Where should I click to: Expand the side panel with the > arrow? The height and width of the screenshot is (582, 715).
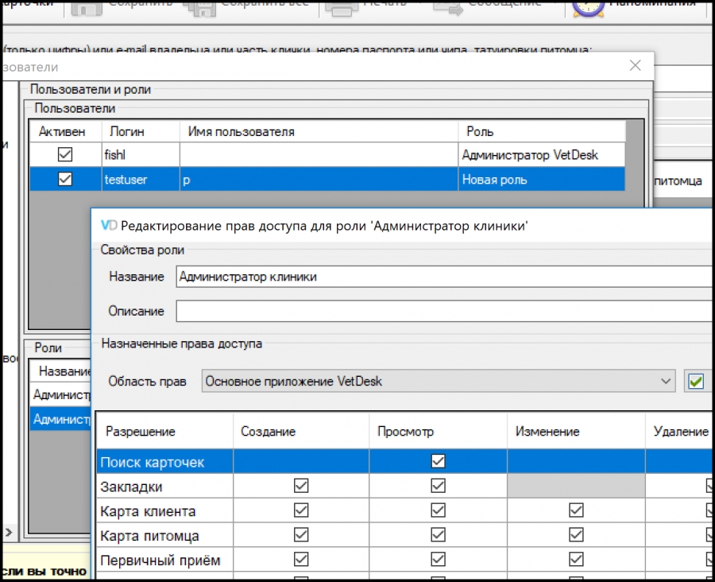(x=9, y=532)
